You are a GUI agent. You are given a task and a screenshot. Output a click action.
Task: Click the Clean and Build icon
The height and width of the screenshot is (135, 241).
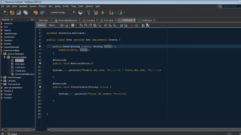96,12
